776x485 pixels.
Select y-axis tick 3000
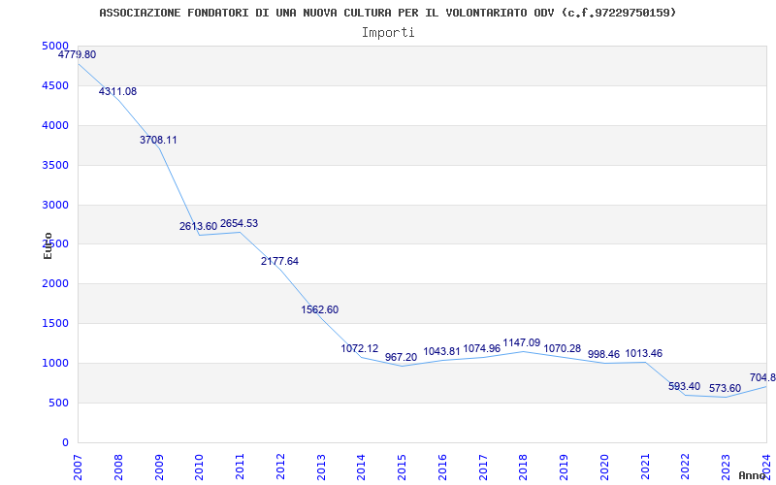pos(55,205)
